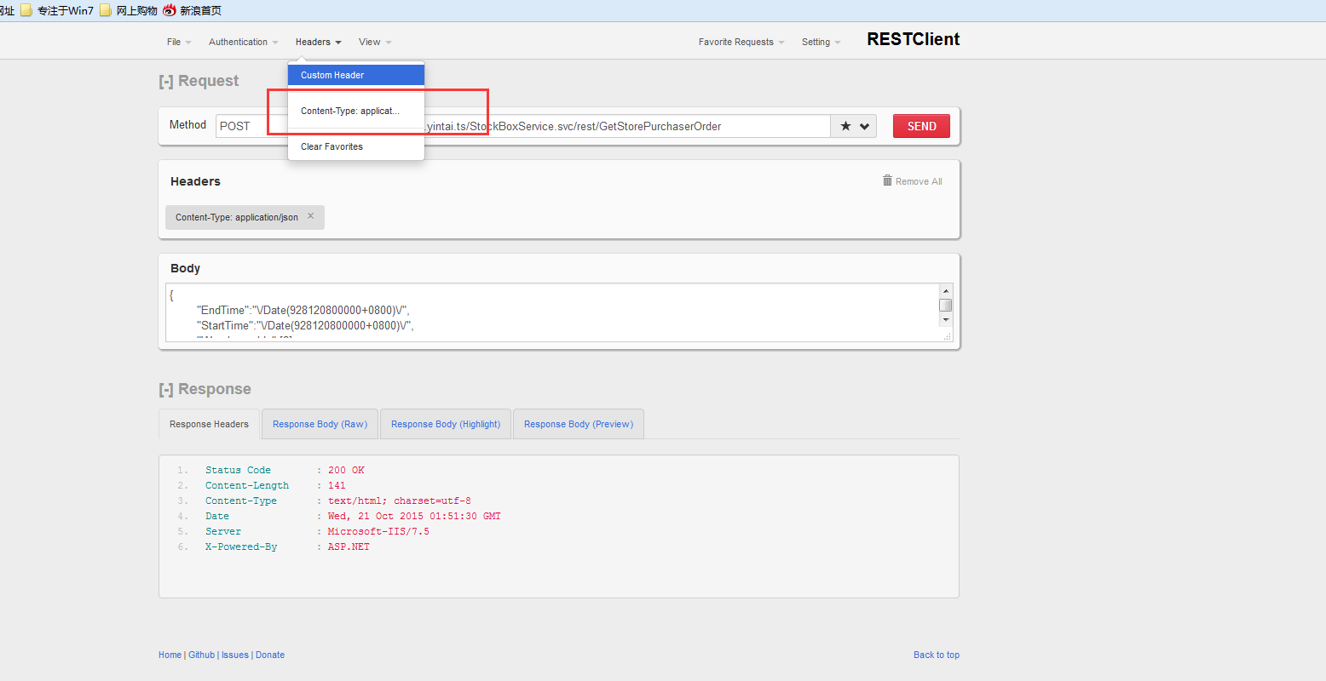
Task: Select Custom Header from the Headers menu
Action: click(331, 74)
